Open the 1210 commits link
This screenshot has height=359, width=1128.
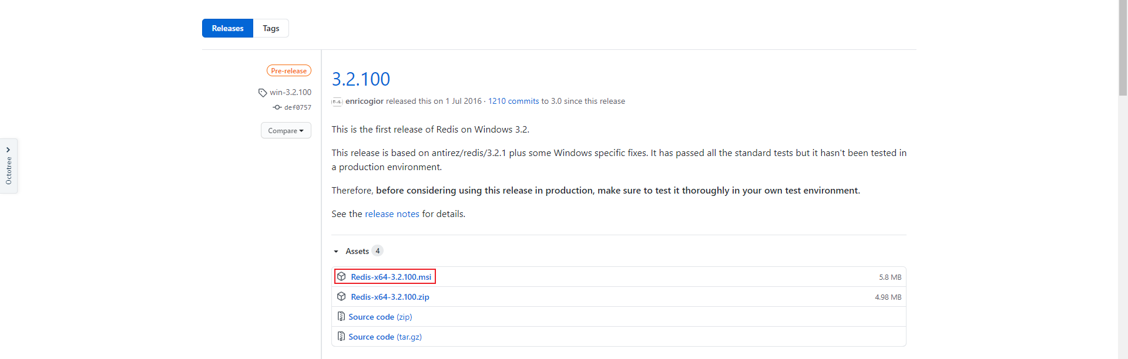point(513,101)
